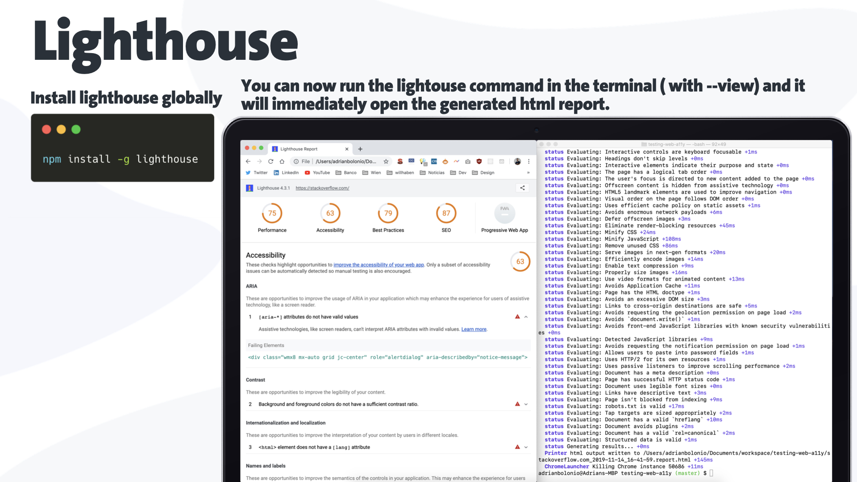
Task: Close the Lighthouse Report tab
Action: pos(347,149)
